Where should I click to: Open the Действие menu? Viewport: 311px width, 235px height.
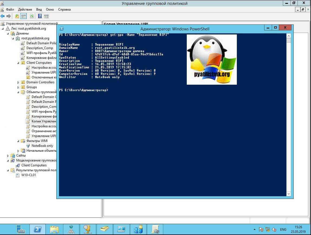(25, 9)
